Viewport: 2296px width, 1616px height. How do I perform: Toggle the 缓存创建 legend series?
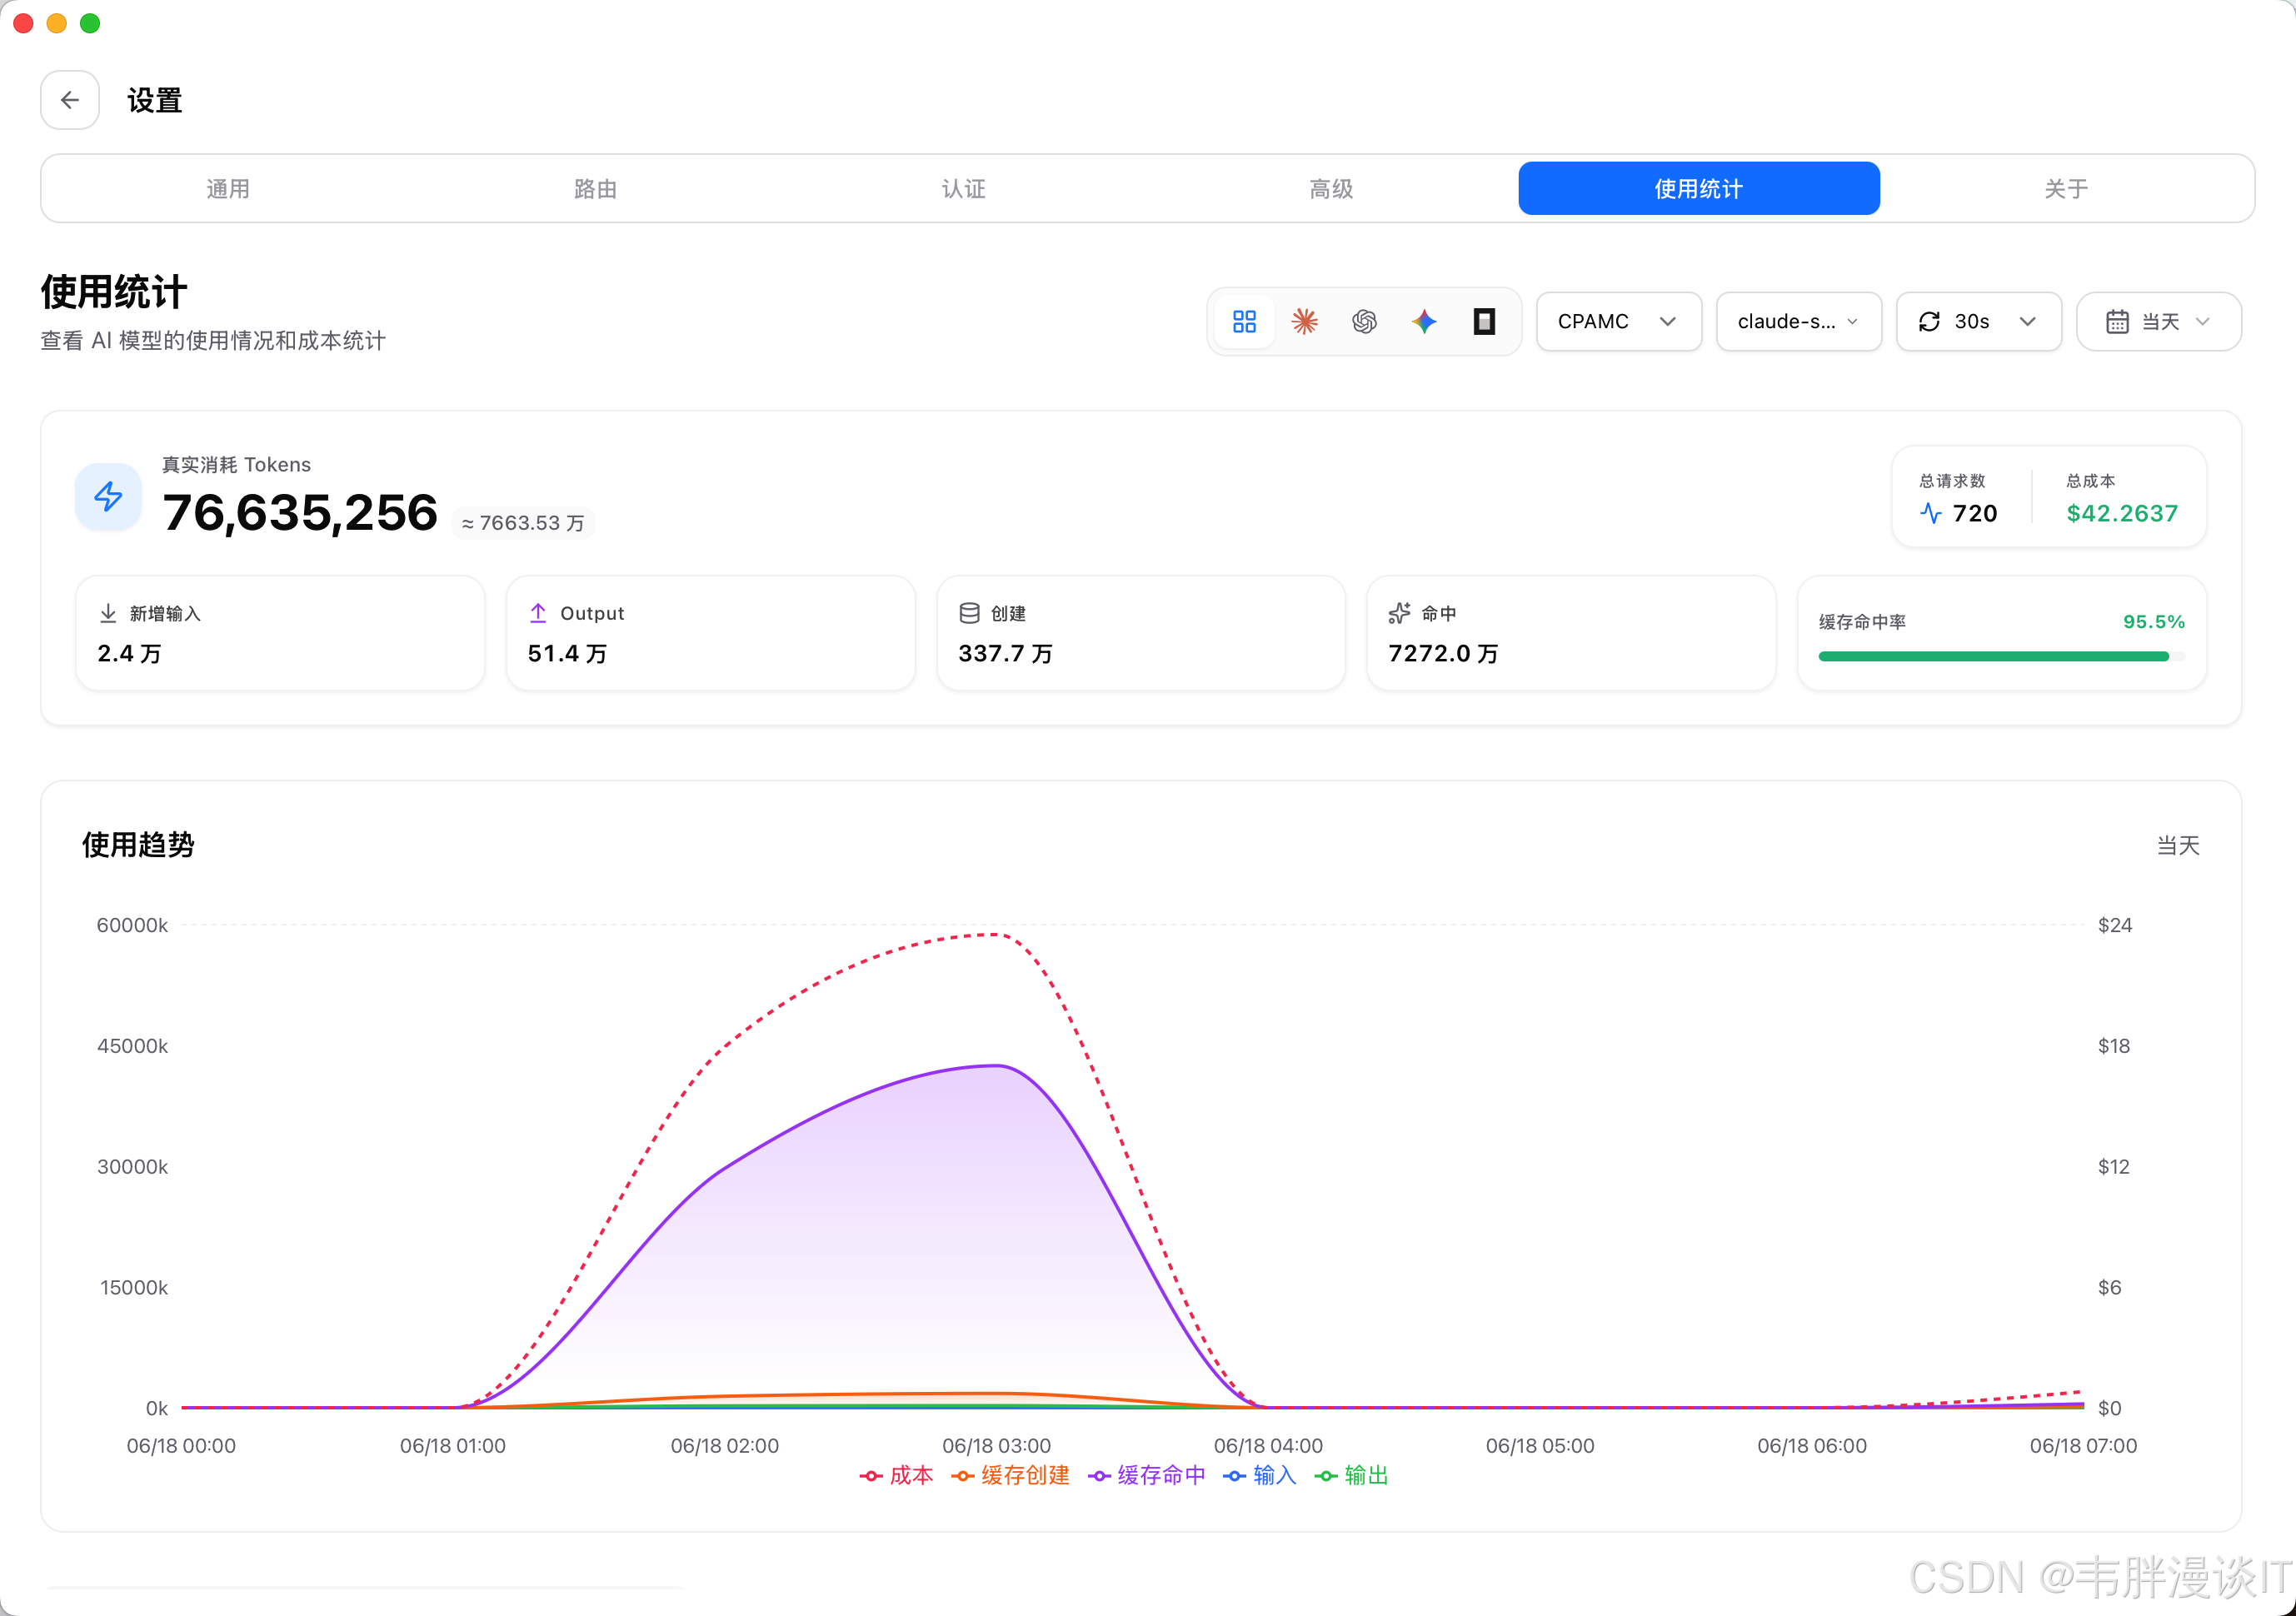point(1010,1475)
